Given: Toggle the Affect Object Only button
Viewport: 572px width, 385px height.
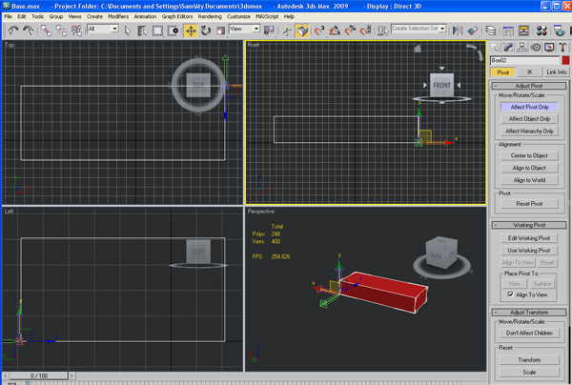Looking at the screenshot, I should click(x=529, y=119).
